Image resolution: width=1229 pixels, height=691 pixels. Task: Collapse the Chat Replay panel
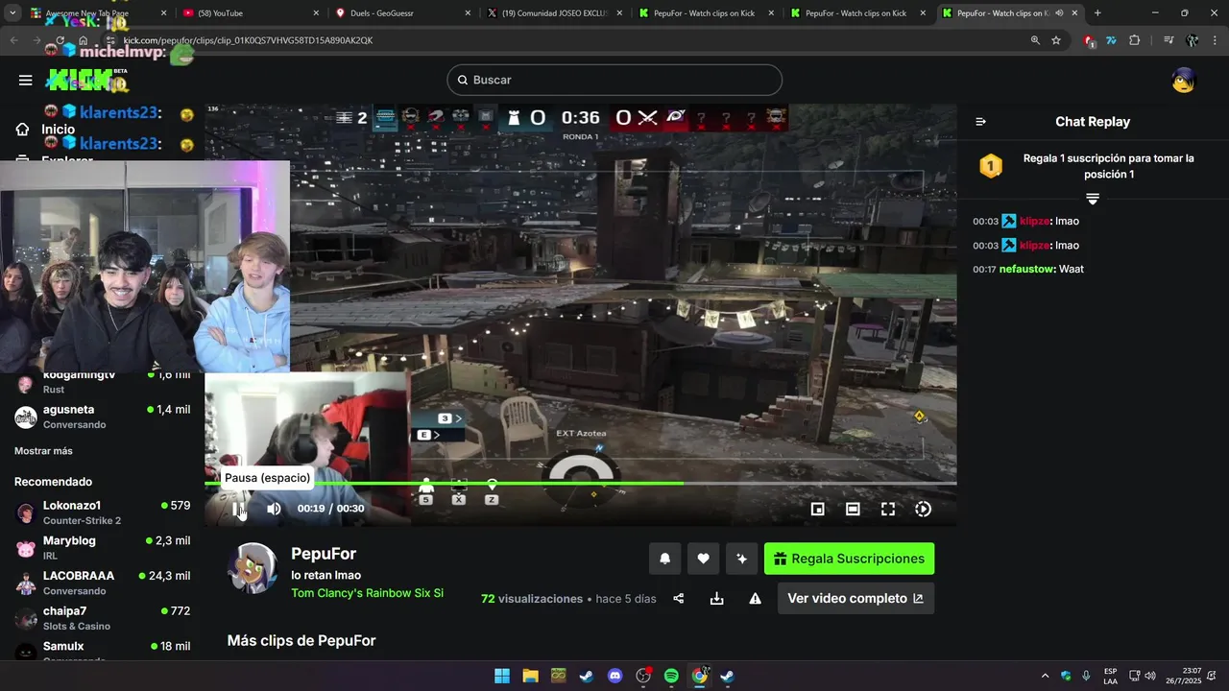click(980, 122)
